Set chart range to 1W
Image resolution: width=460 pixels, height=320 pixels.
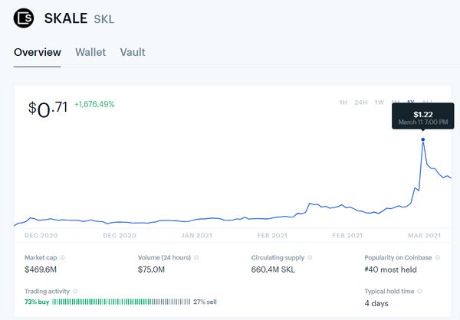pos(379,103)
